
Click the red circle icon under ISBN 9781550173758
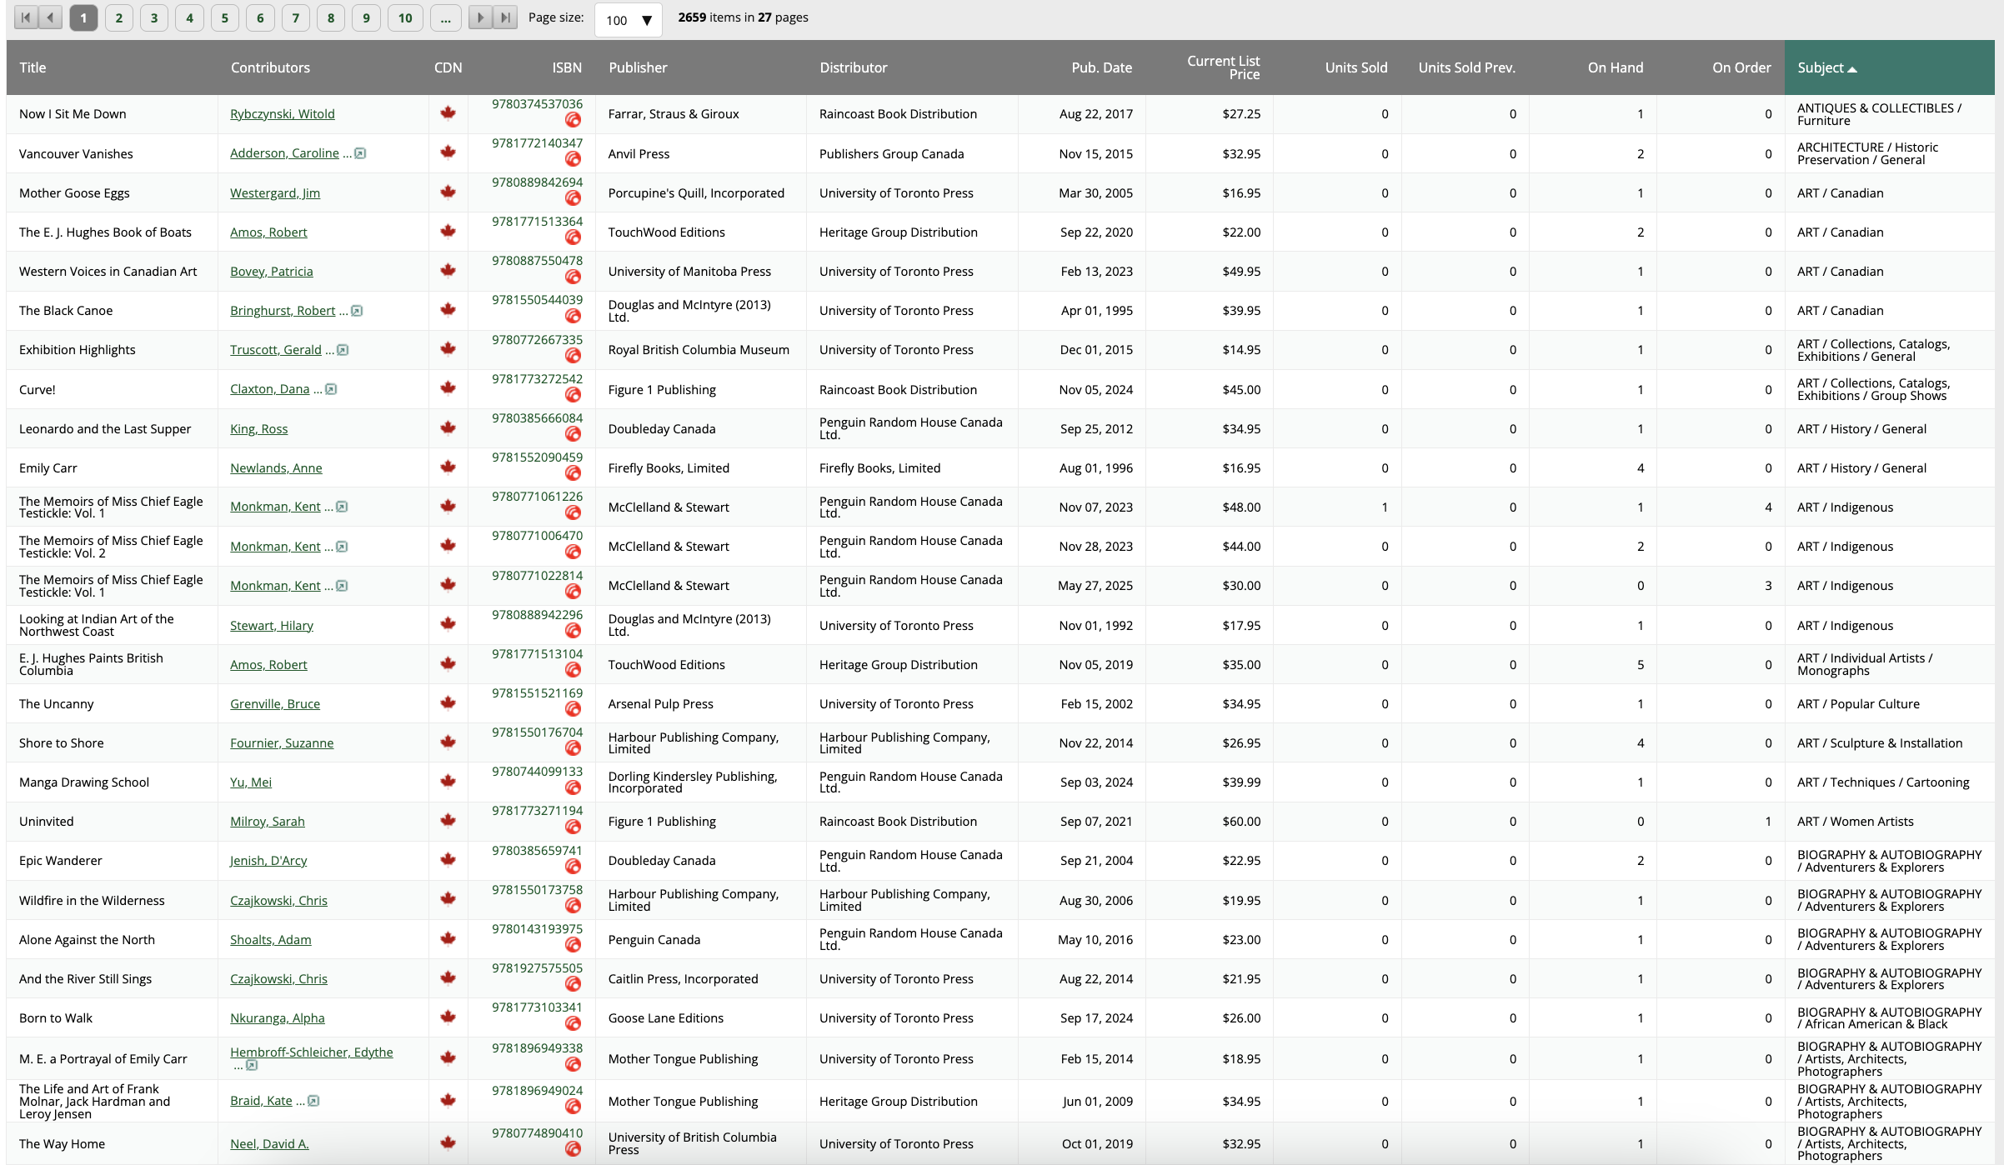click(x=574, y=906)
